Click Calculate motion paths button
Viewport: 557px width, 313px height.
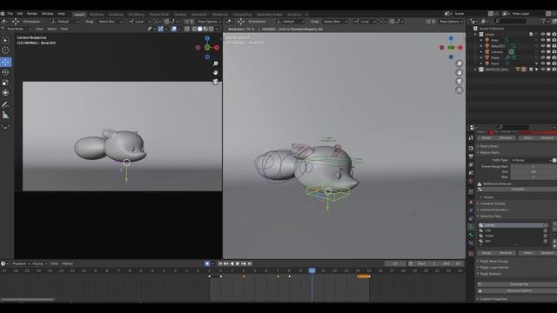coord(518,190)
